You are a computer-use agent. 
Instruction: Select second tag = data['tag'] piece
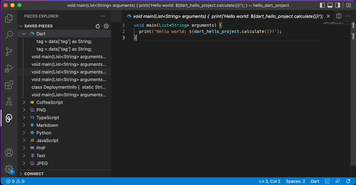point(64,49)
